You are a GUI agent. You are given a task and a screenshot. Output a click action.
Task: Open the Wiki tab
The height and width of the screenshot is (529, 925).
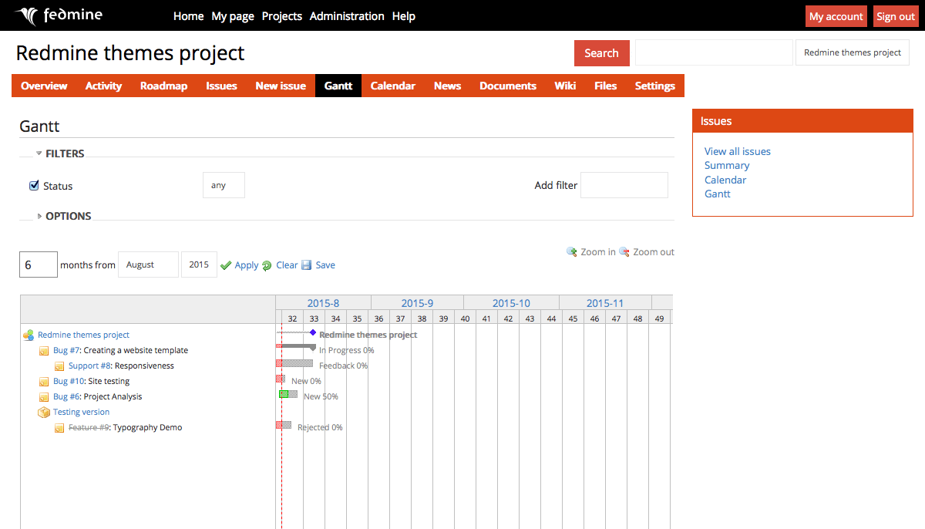(565, 86)
